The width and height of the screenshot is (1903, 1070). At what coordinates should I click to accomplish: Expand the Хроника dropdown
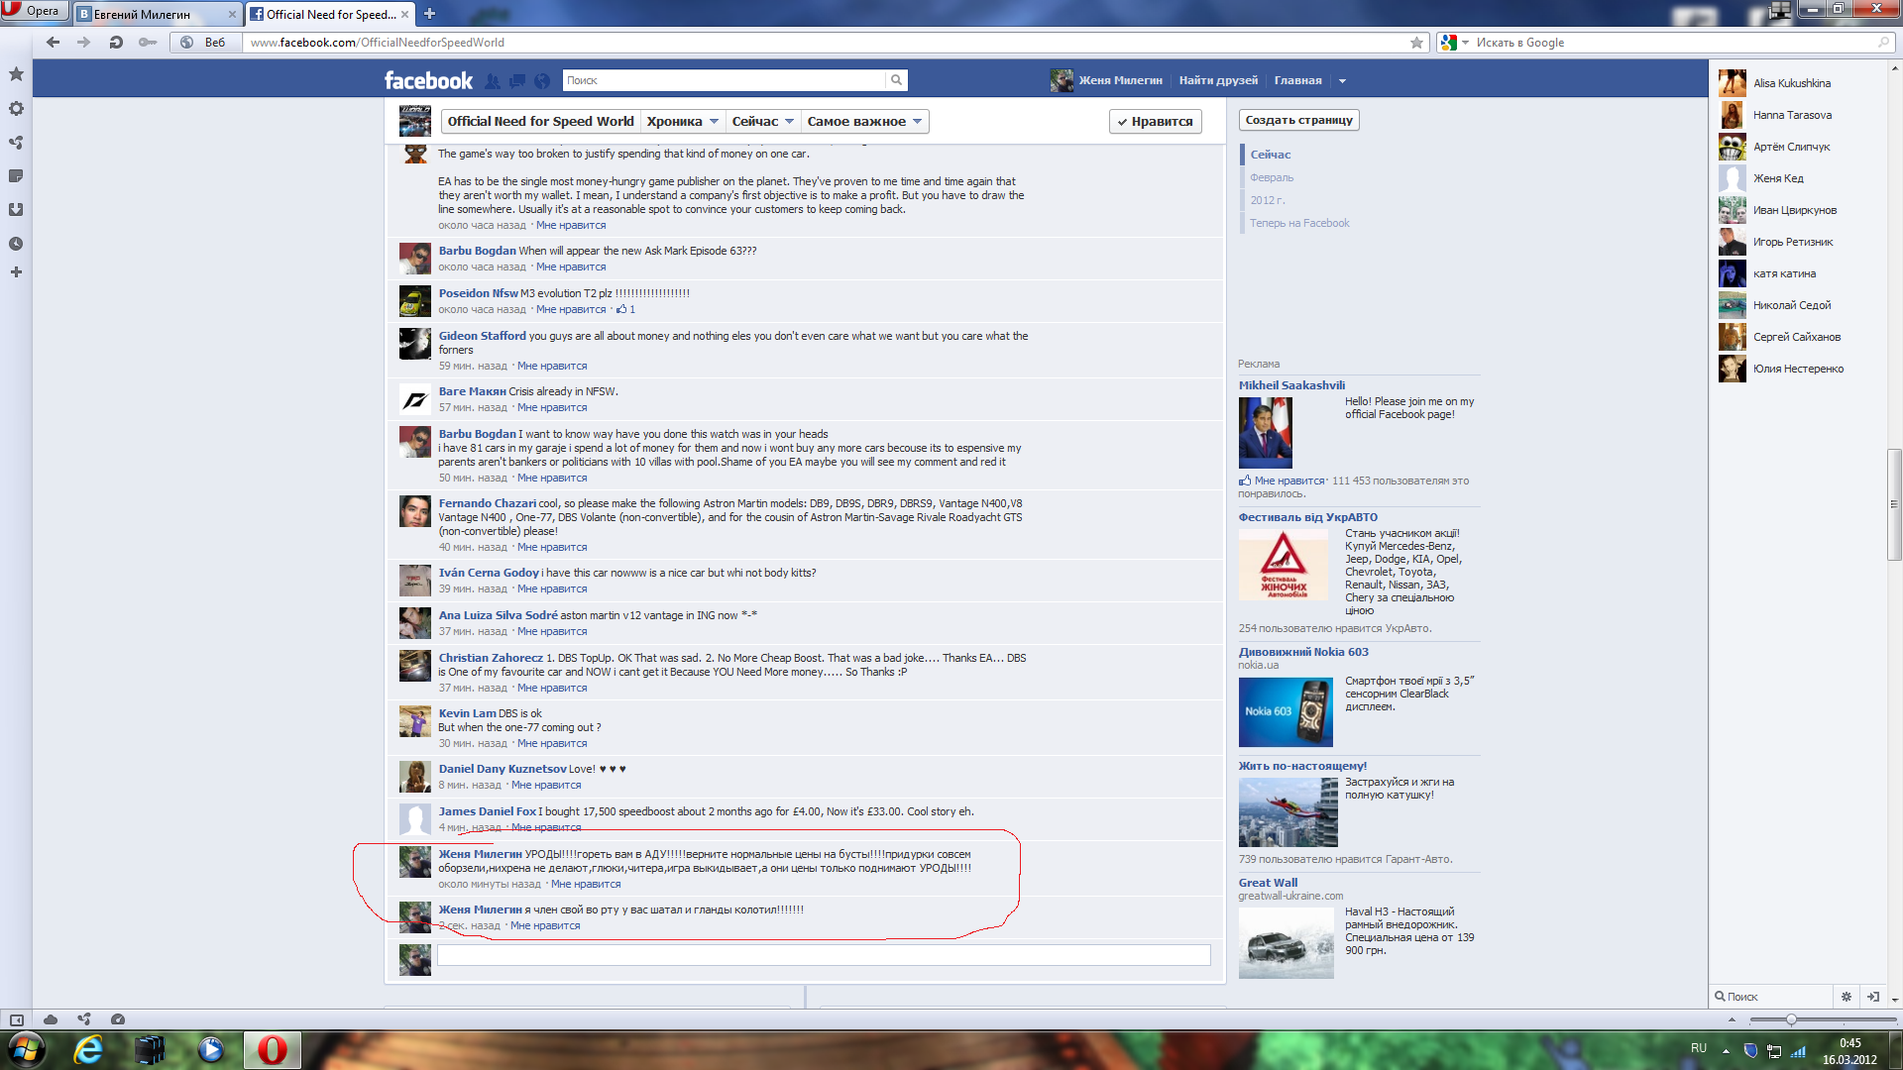point(682,122)
